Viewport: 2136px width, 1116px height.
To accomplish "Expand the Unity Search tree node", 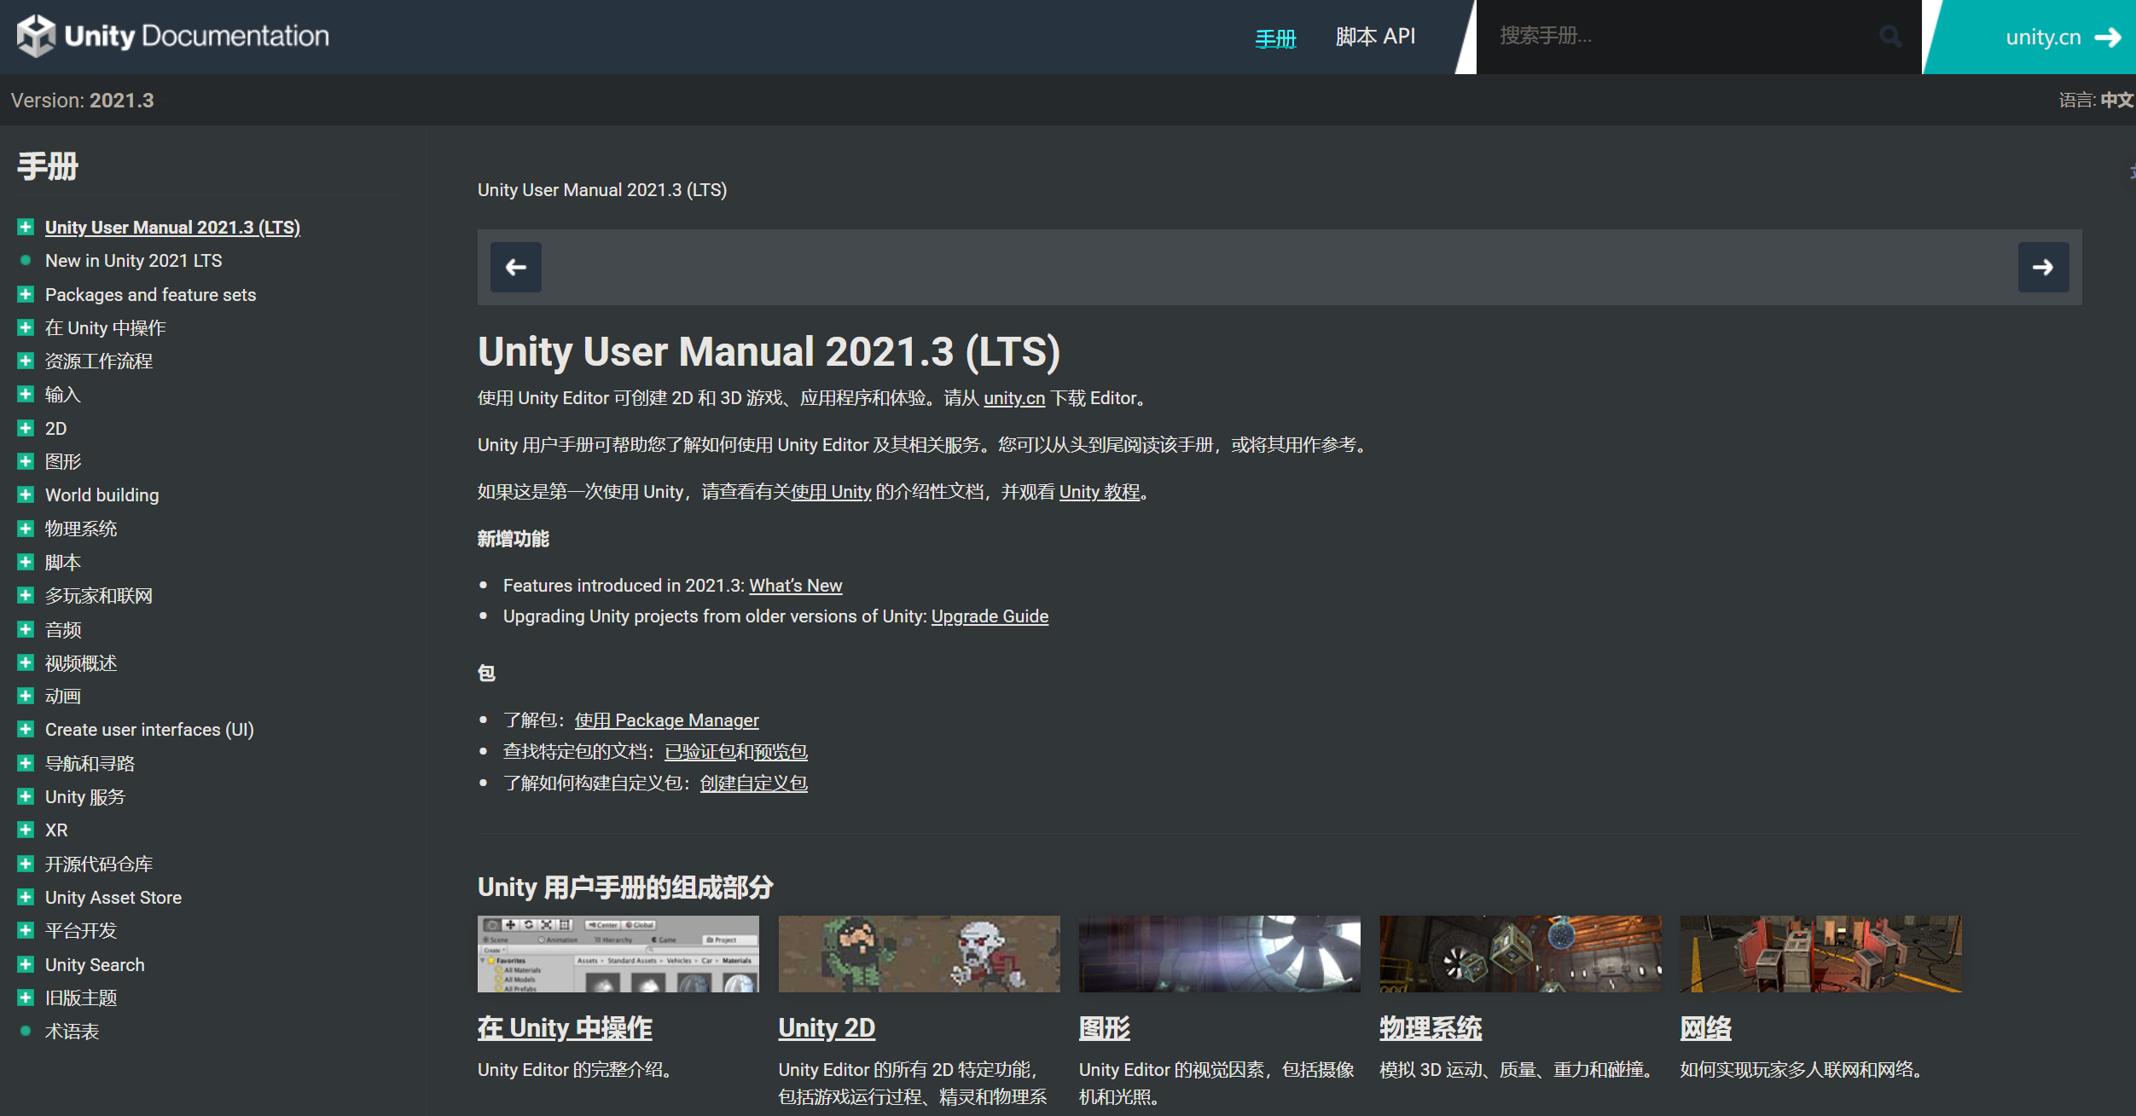I will (26, 964).
